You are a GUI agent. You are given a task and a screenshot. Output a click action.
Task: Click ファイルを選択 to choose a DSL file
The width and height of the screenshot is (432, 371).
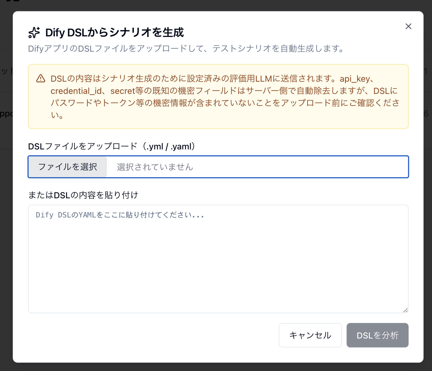pyautogui.click(x=68, y=167)
